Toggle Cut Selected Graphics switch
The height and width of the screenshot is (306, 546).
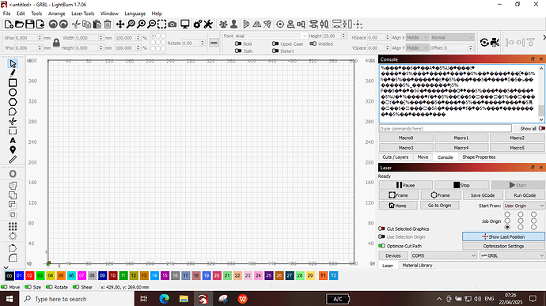pyautogui.click(x=381, y=229)
